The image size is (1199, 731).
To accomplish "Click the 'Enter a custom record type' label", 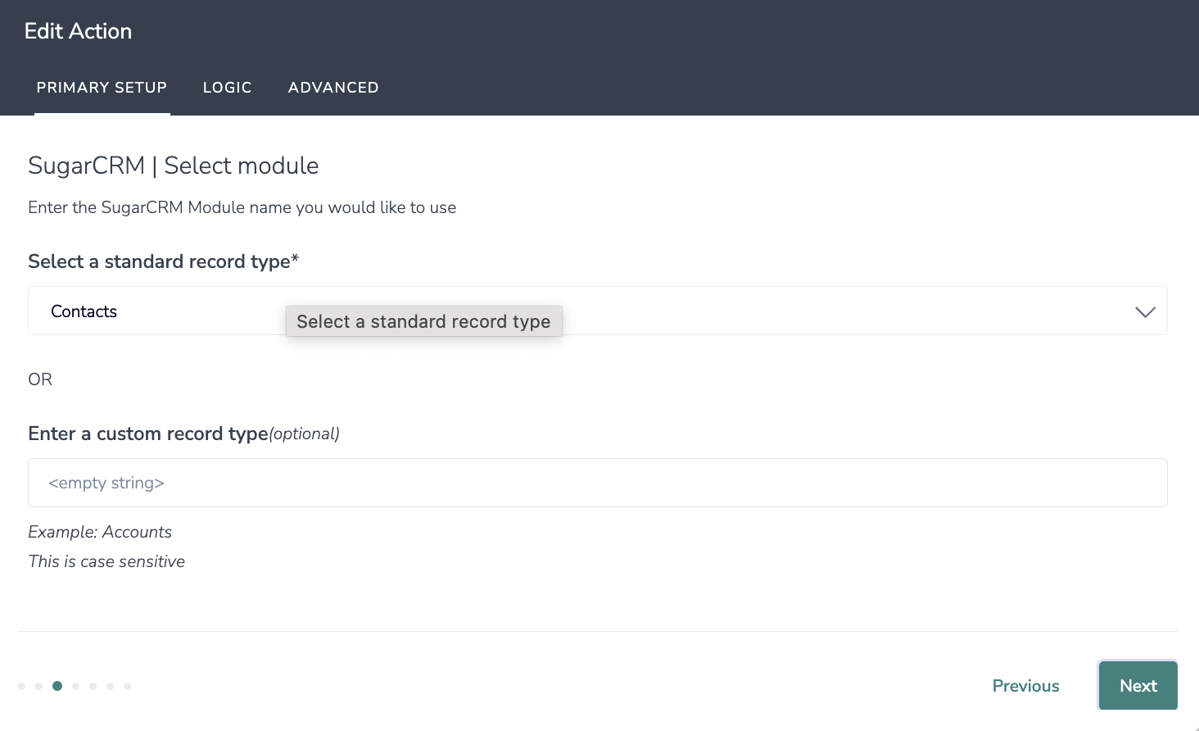I will [148, 434].
